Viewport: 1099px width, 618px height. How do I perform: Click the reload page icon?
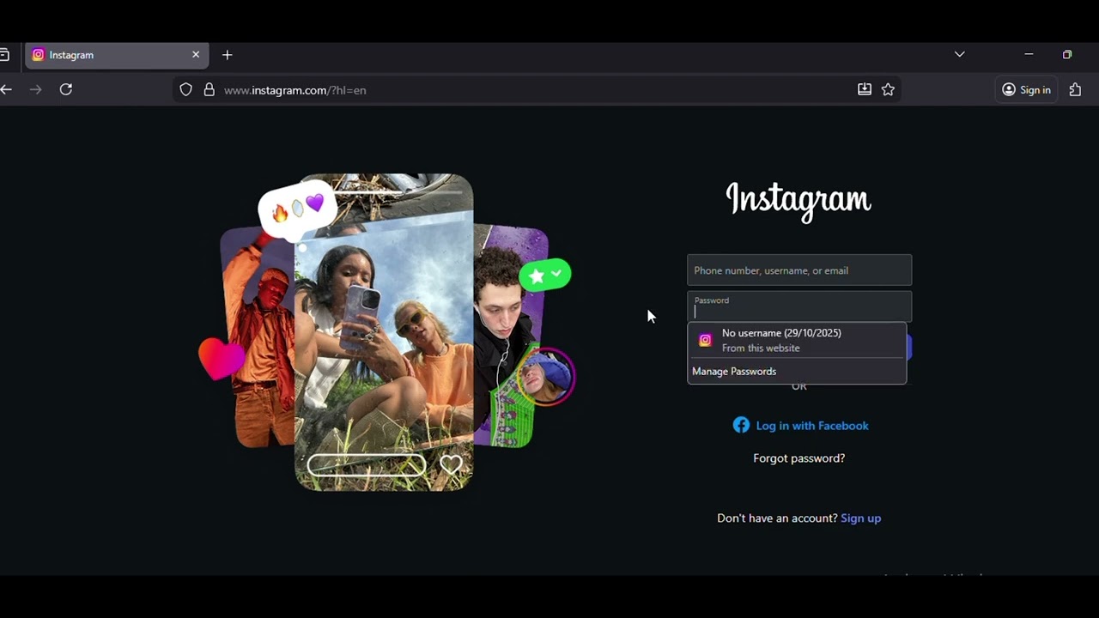66,89
